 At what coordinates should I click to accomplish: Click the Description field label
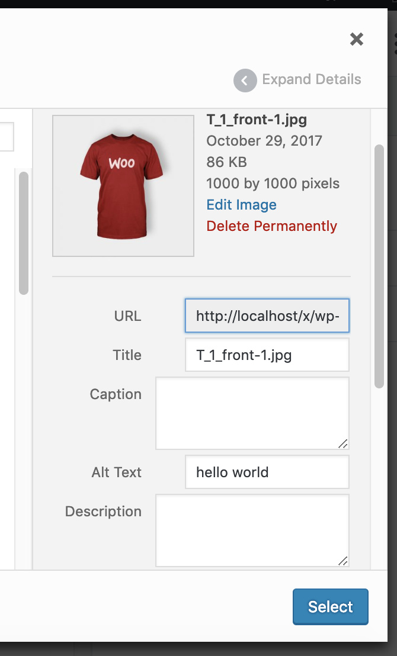[x=103, y=512]
